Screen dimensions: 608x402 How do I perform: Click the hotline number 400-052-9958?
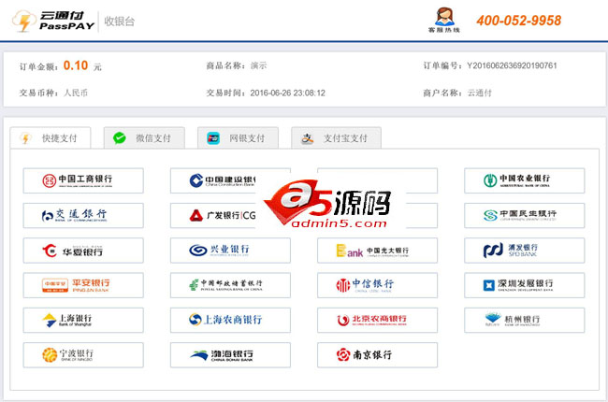click(519, 21)
